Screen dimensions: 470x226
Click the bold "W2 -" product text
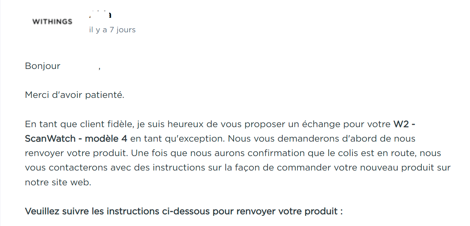pyautogui.click(x=404, y=124)
